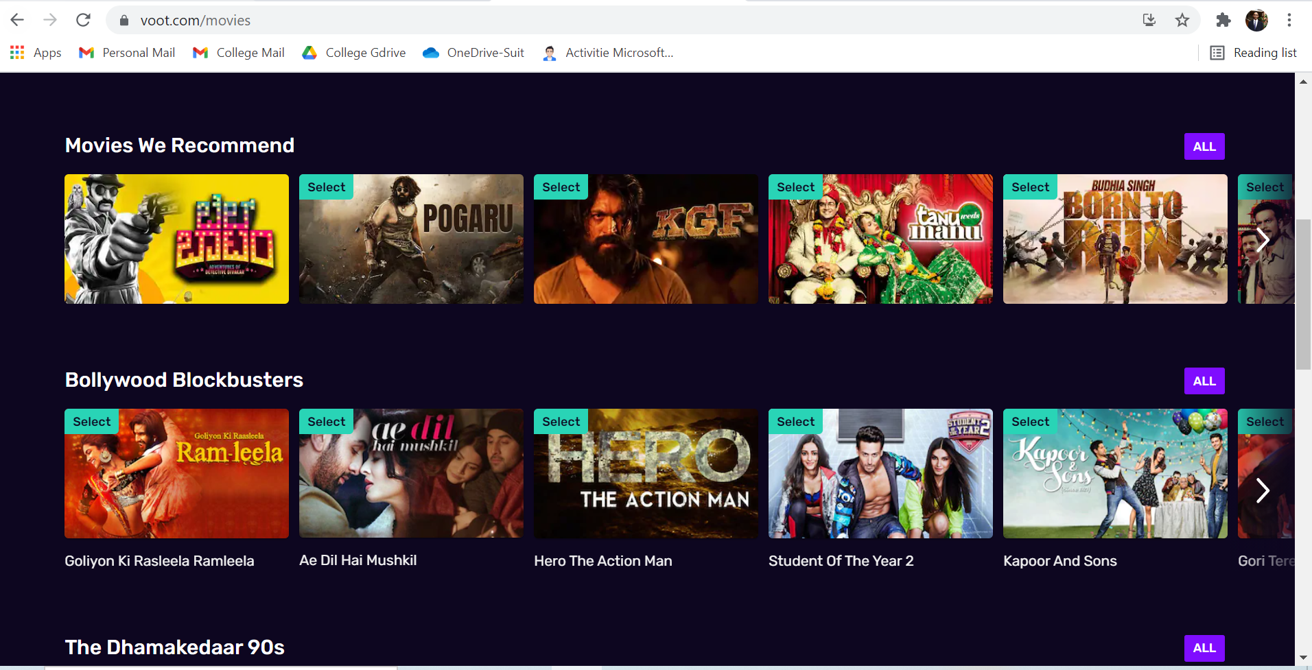This screenshot has width=1312, height=670.
Task: Open the KGF movie thumbnail
Action: click(646, 239)
